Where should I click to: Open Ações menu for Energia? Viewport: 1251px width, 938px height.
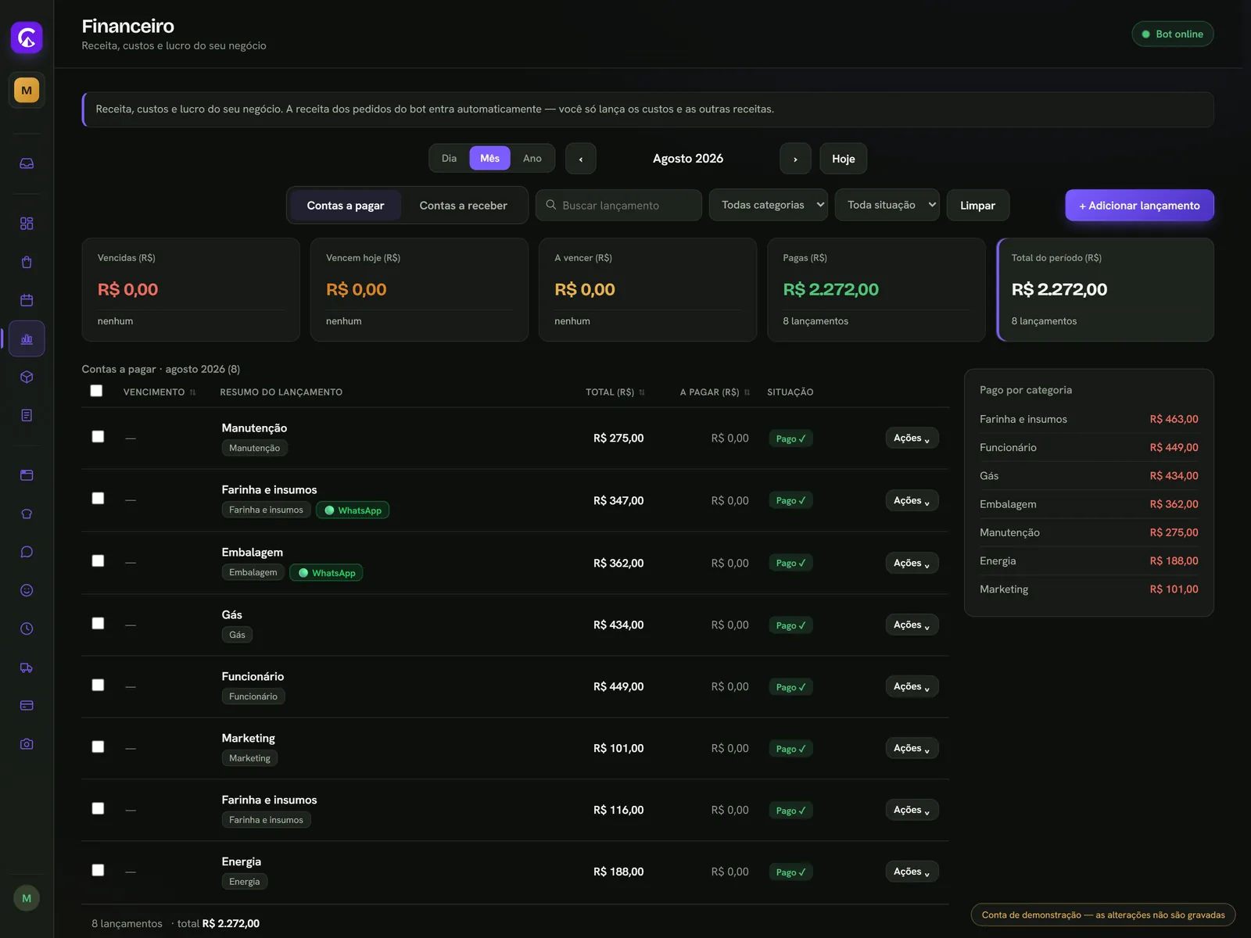tap(912, 872)
